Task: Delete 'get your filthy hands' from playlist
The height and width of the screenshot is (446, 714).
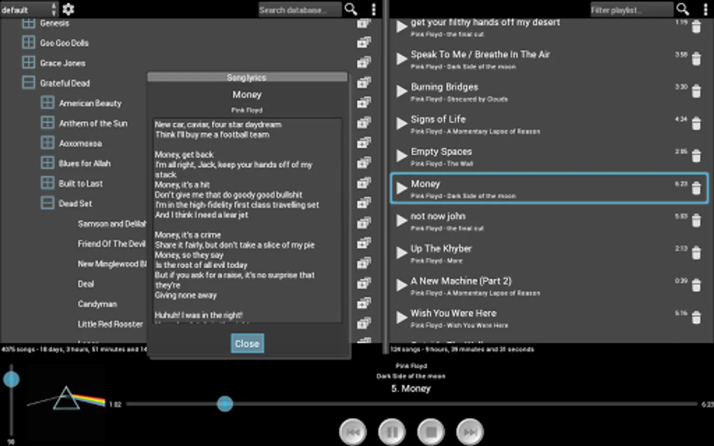Action: point(696,27)
